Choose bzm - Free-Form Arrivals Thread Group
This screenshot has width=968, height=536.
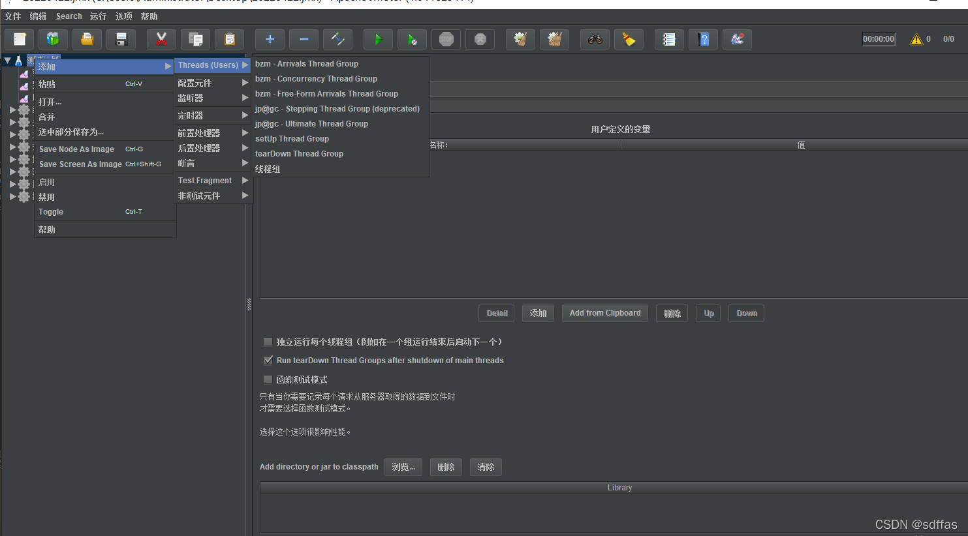[x=341, y=94]
